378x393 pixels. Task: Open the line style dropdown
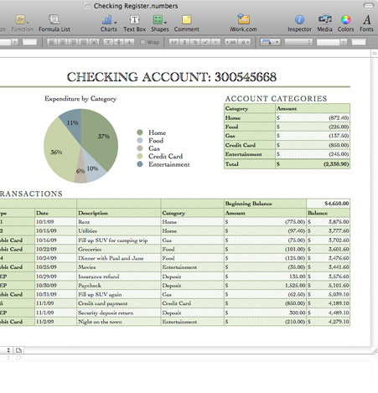click(298, 42)
